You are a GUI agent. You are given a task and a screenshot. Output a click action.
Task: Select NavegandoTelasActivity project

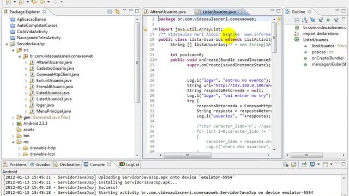coord(39,38)
